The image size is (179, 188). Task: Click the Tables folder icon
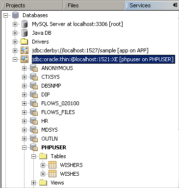pyautogui.click(x=43, y=156)
